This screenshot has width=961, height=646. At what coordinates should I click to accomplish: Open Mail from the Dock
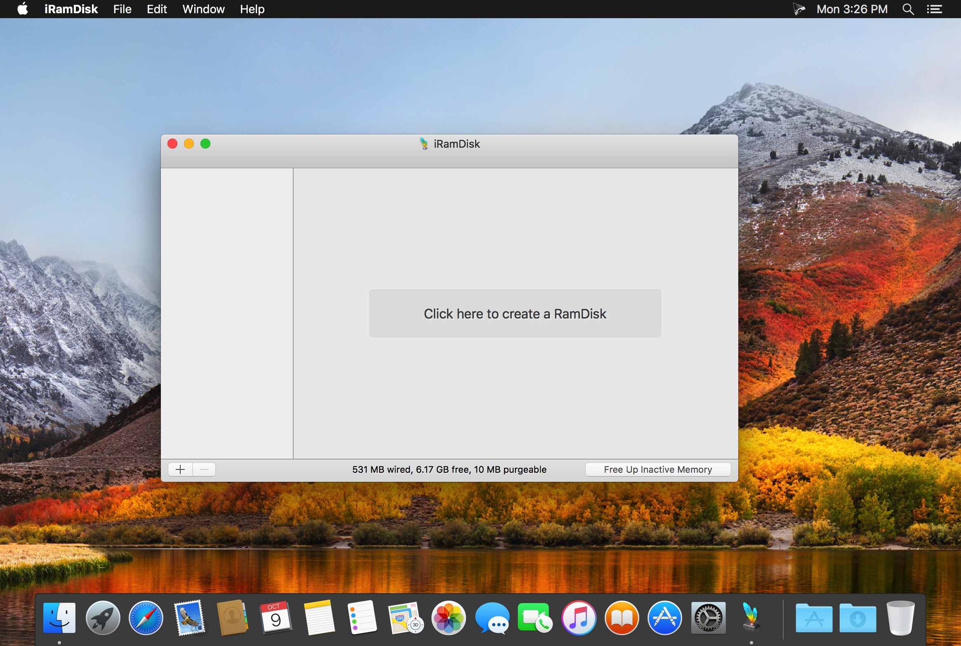(x=189, y=618)
